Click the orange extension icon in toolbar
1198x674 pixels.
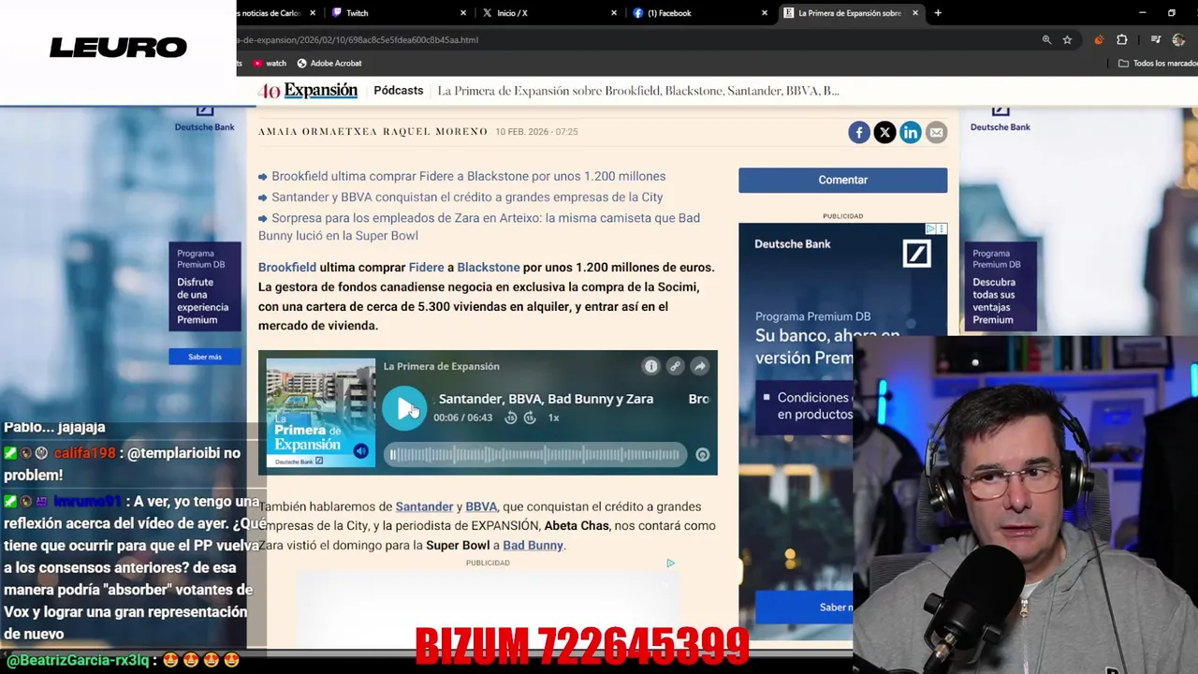point(1099,40)
